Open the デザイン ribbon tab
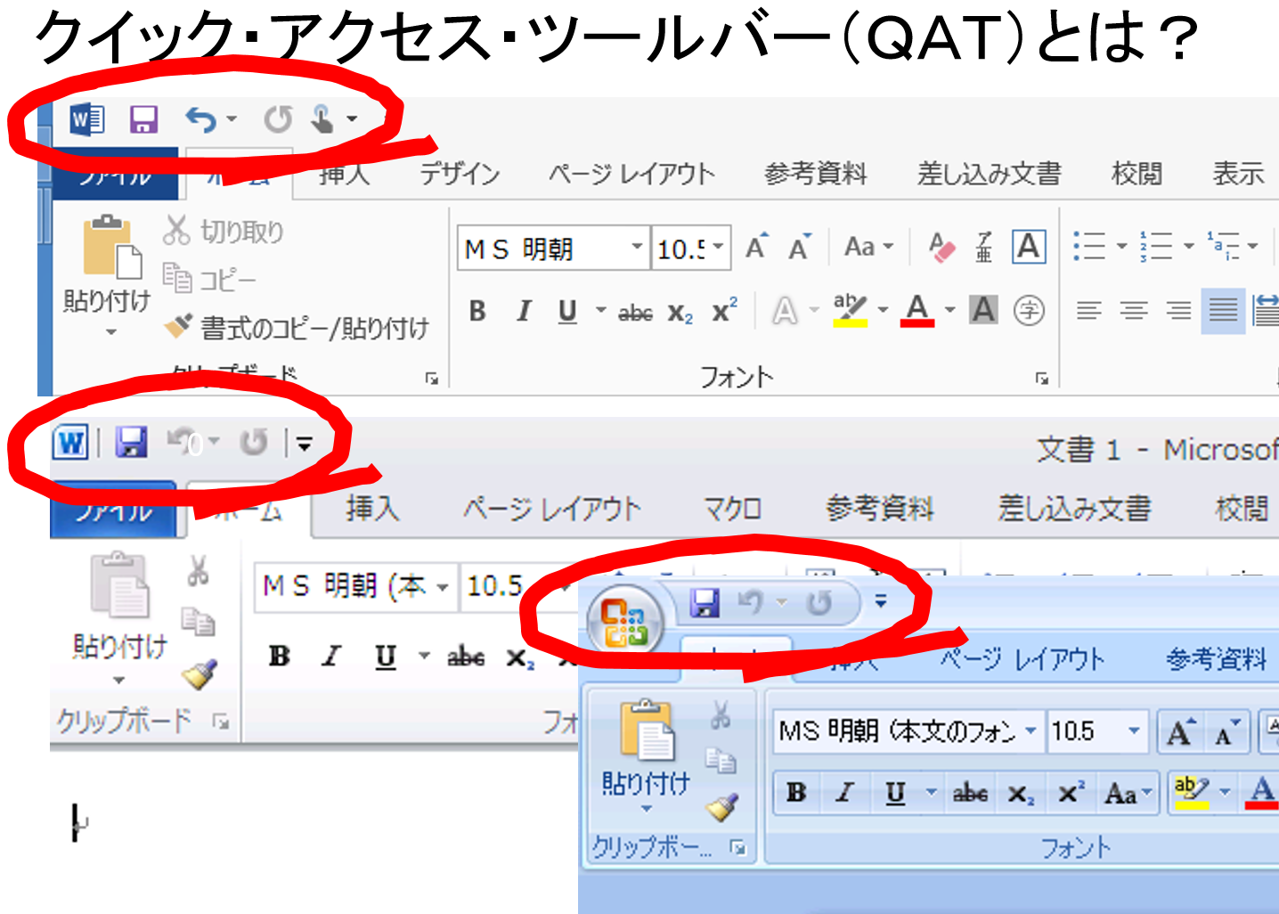The image size is (1279, 914). tap(460, 173)
